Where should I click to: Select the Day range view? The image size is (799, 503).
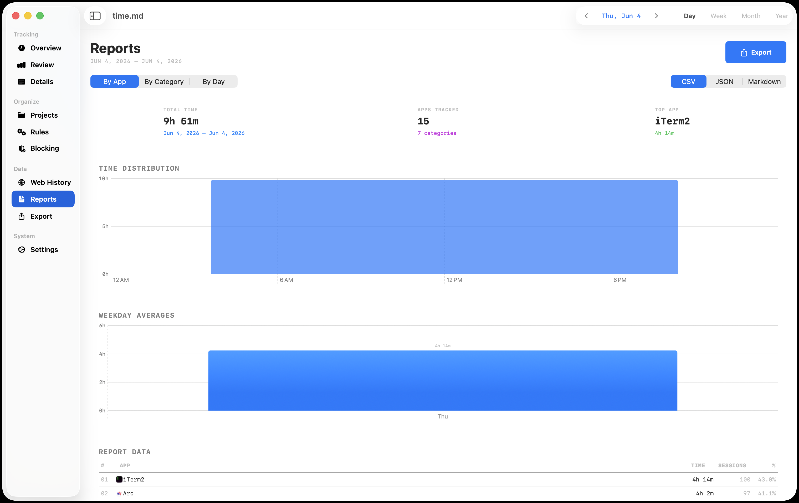(x=689, y=16)
